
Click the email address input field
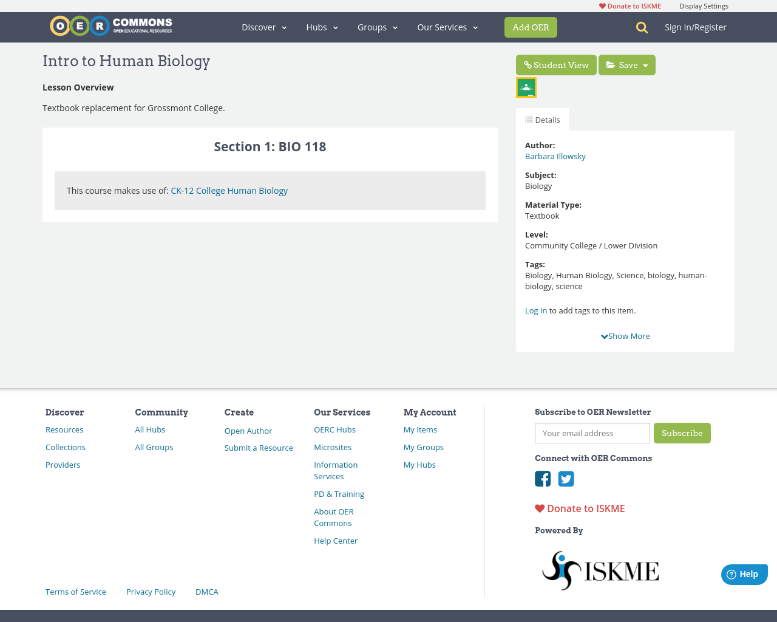592,433
